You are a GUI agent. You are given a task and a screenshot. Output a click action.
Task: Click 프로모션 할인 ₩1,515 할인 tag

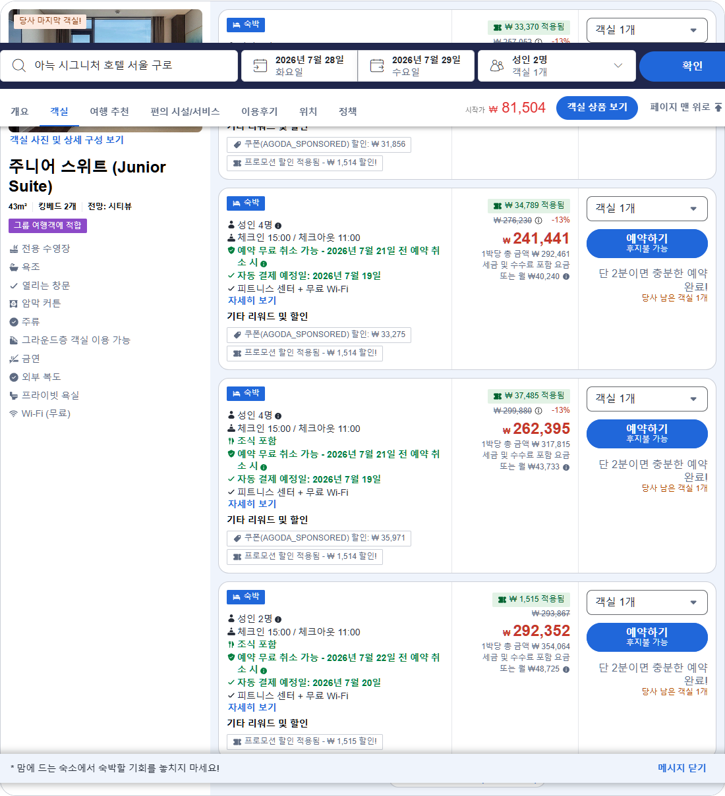pyautogui.click(x=304, y=741)
